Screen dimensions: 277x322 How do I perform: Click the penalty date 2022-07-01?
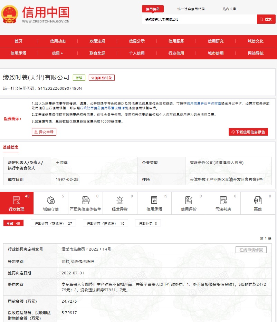73,273
